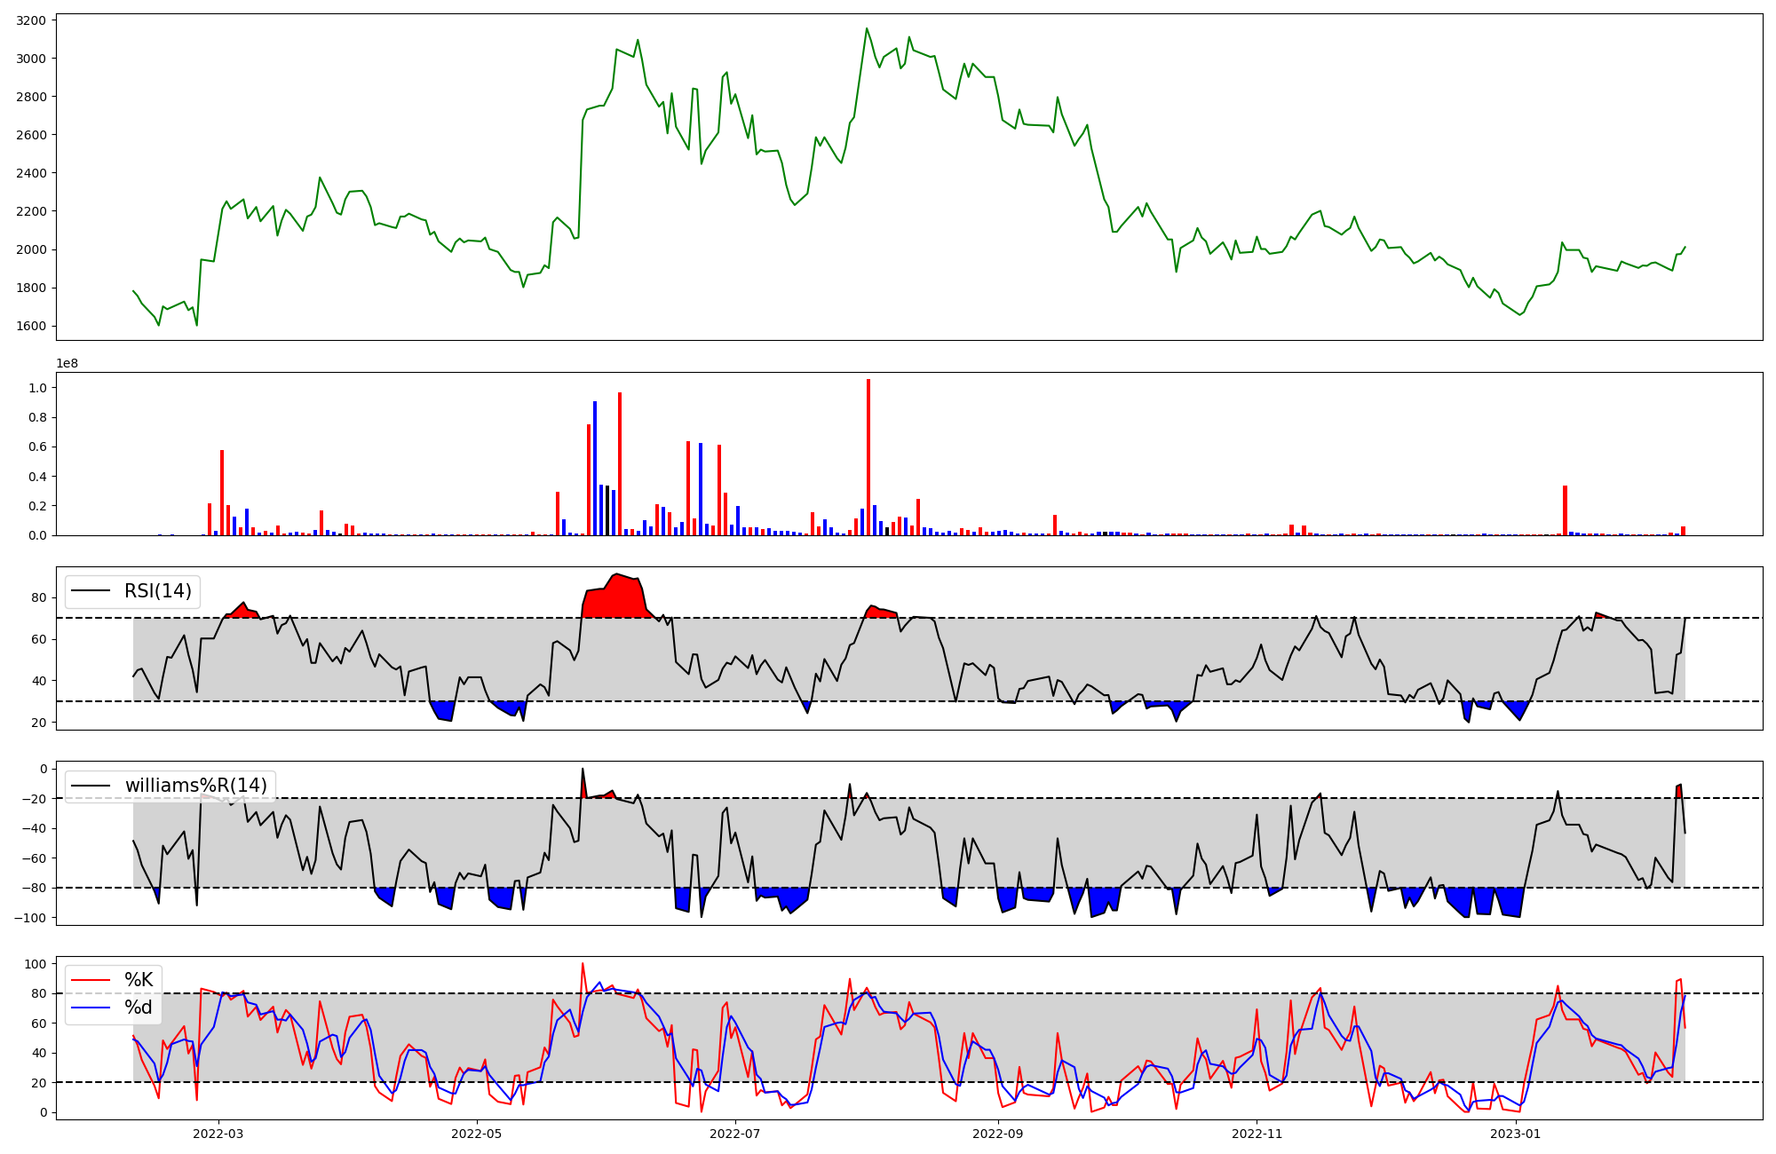Click the %d legend text
1776x1154 pixels.
pyautogui.click(x=139, y=1008)
